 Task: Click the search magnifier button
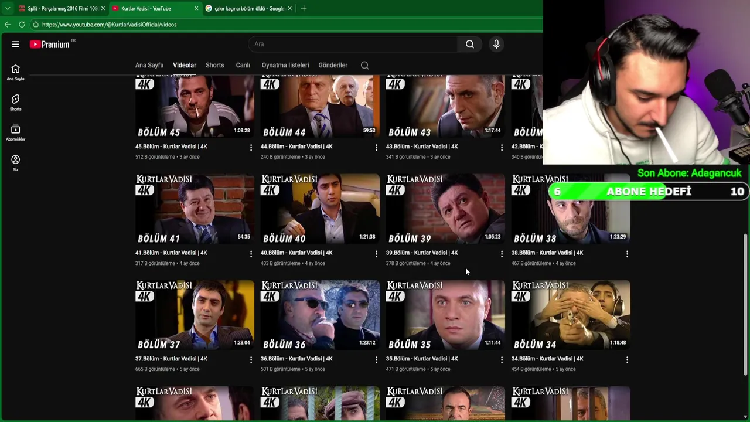point(470,44)
